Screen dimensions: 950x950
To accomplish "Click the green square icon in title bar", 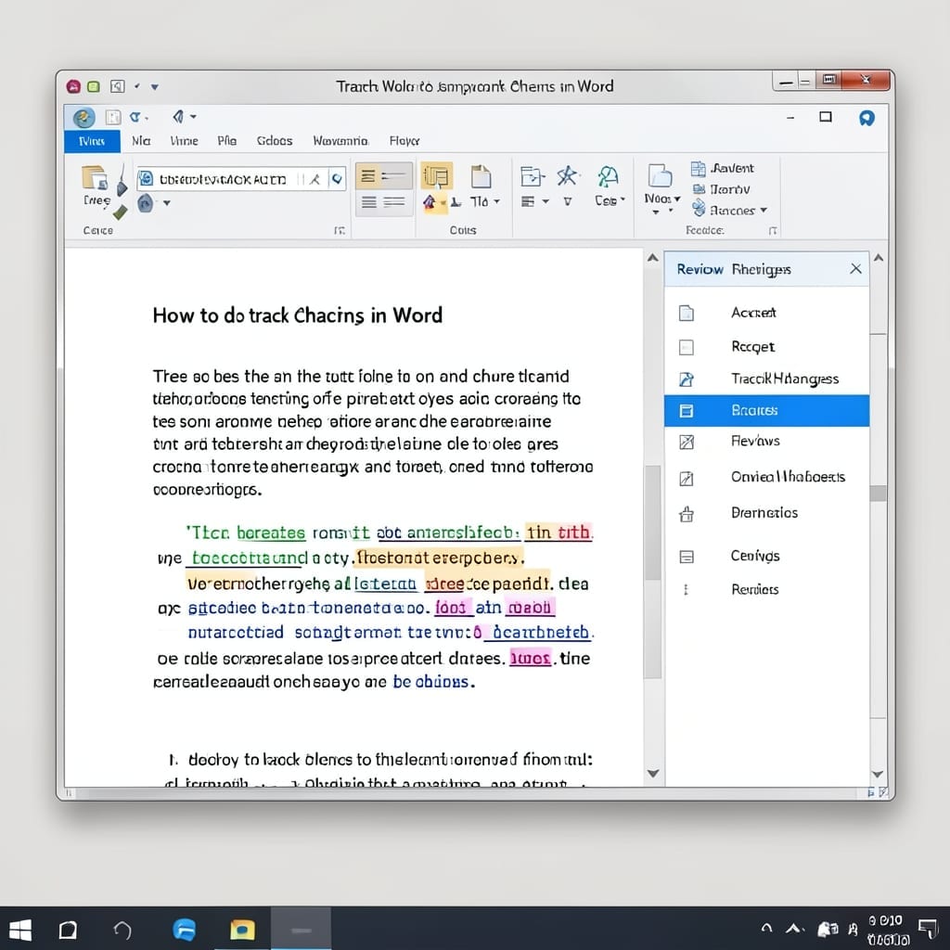I will 94,86.
